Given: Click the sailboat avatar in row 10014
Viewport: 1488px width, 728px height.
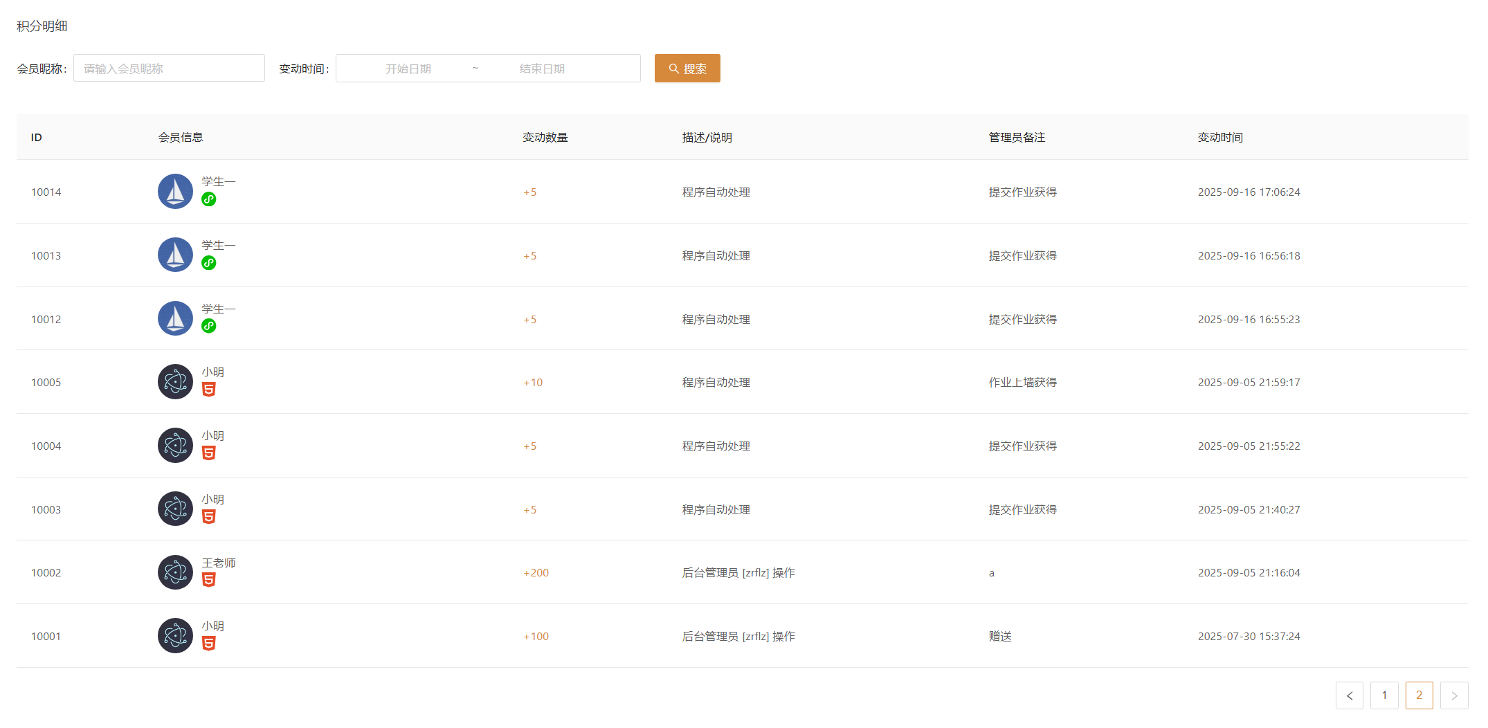Looking at the screenshot, I should pyautogui.click(x=175, y=192).
